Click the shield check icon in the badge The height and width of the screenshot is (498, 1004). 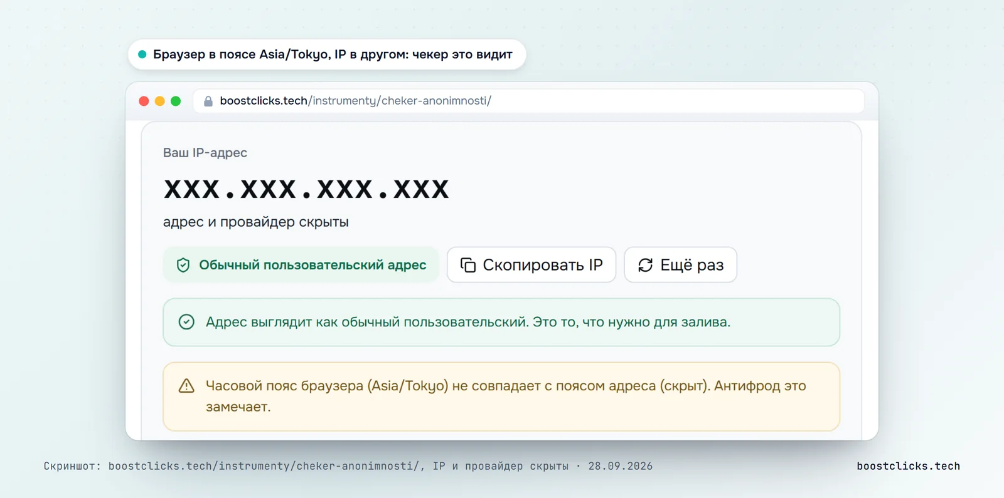(183, 265)
